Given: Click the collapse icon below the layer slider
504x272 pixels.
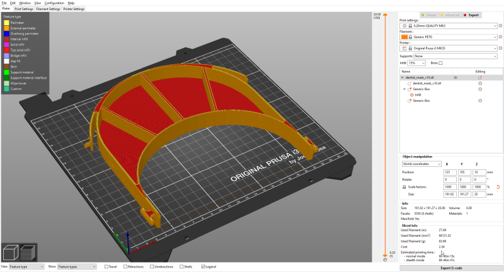Looking at the screenshot, I should coord(385,259).
